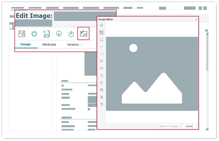The width and height of the screenshot is (219, 141).
Task: Select the fullscreen selection tool in Image Editor
Action: click(x=102, y=39)
